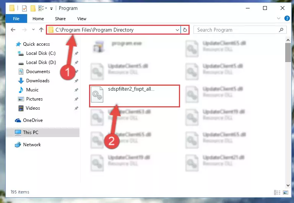Select the sdspfilter2_fixpt_all file
This screenshot has width=294, height=203.
[135, 96]
